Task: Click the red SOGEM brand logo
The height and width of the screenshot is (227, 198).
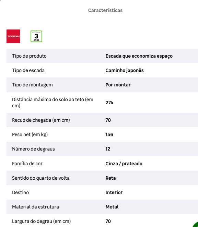Action: (13, 36)
